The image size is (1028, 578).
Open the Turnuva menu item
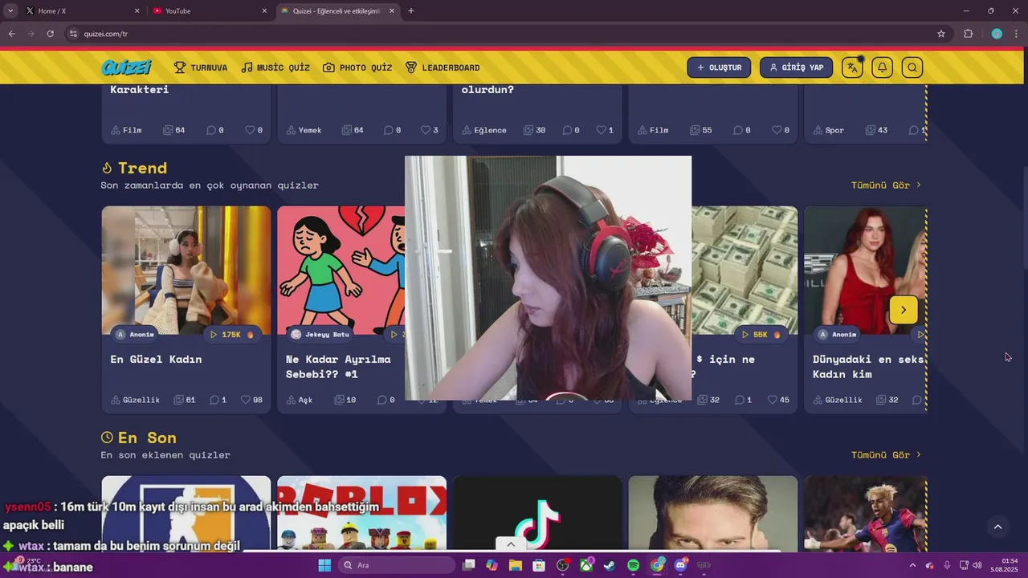[201, 67]
